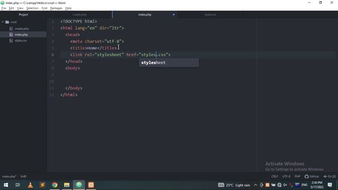The width and height of the screenshot is (338, 190).
Task: Click the DOCTYPE html line
Action: click(x=79, y=21)
